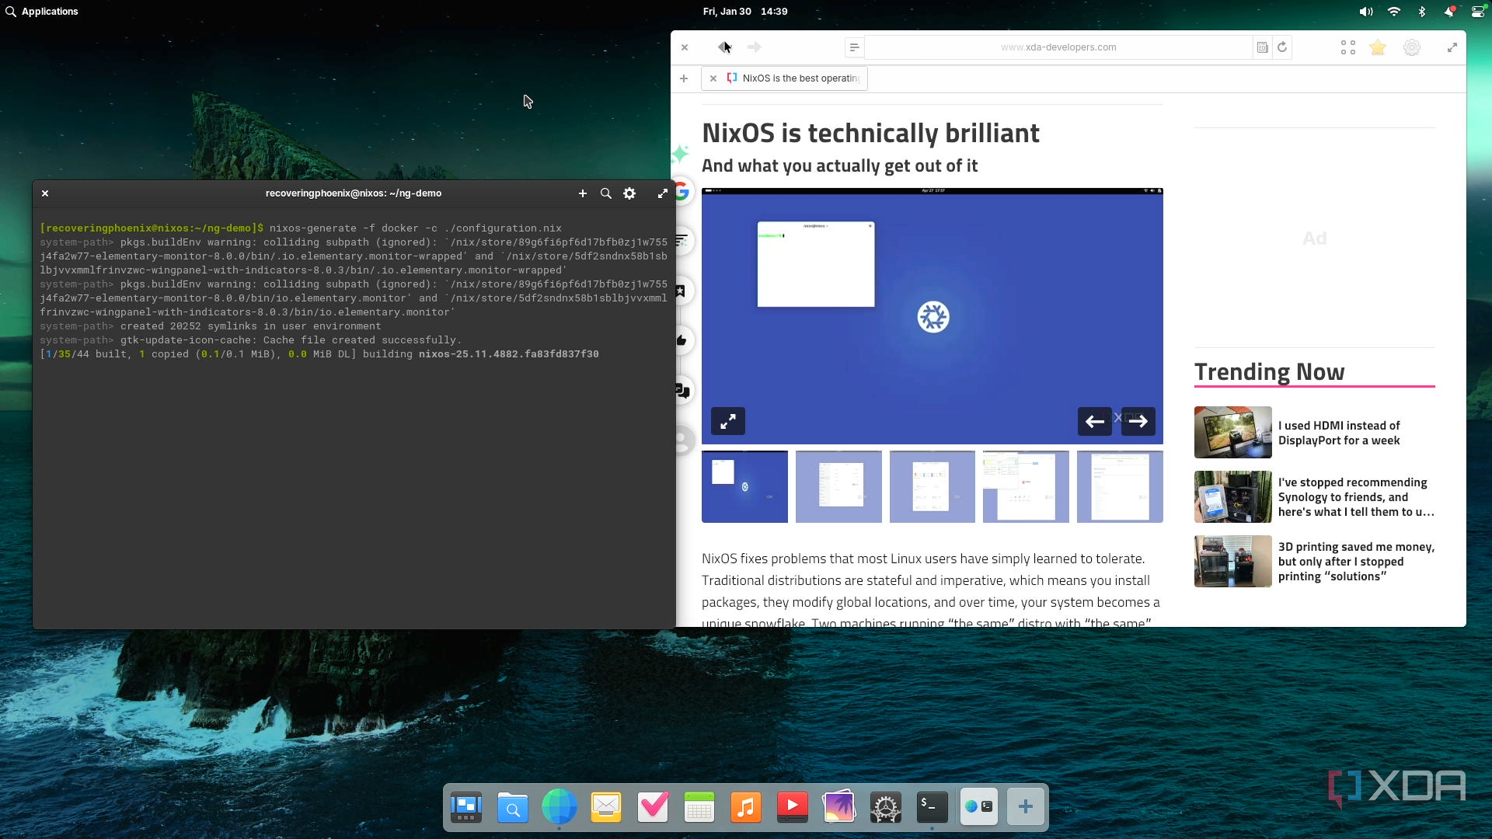Show next gallery image with right arrow

pos(1138,421)
